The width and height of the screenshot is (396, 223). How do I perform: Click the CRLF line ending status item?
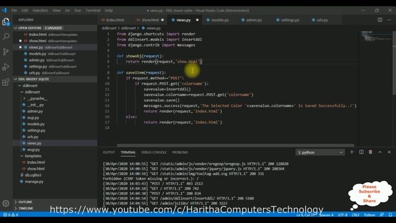355,215
